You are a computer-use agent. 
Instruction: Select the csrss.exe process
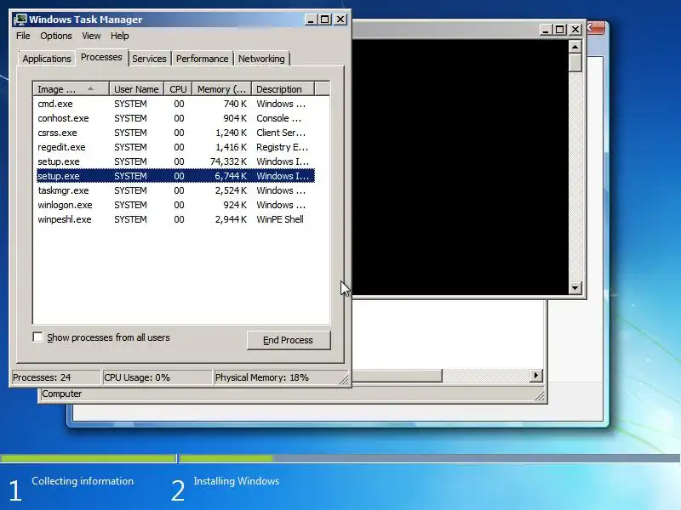[x=175, y=133]
